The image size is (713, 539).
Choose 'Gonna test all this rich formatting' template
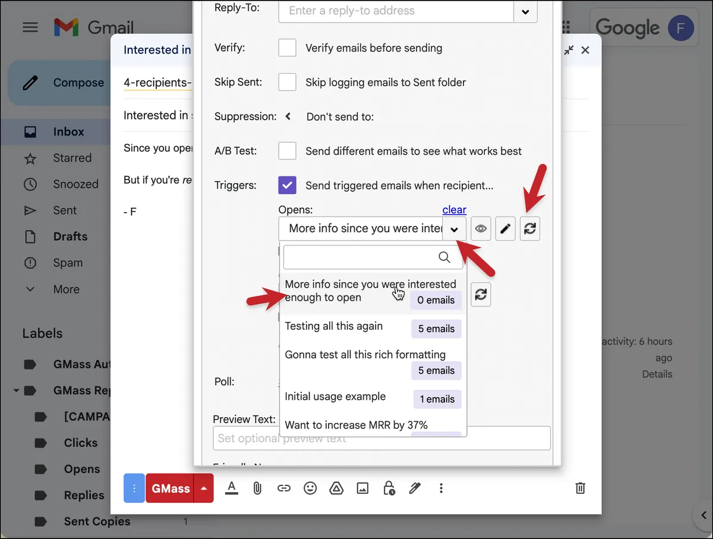[373, 363]
